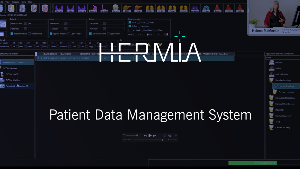Click the Splash toolbar icon
Screen dimensions: 300x169
(217, 8)
